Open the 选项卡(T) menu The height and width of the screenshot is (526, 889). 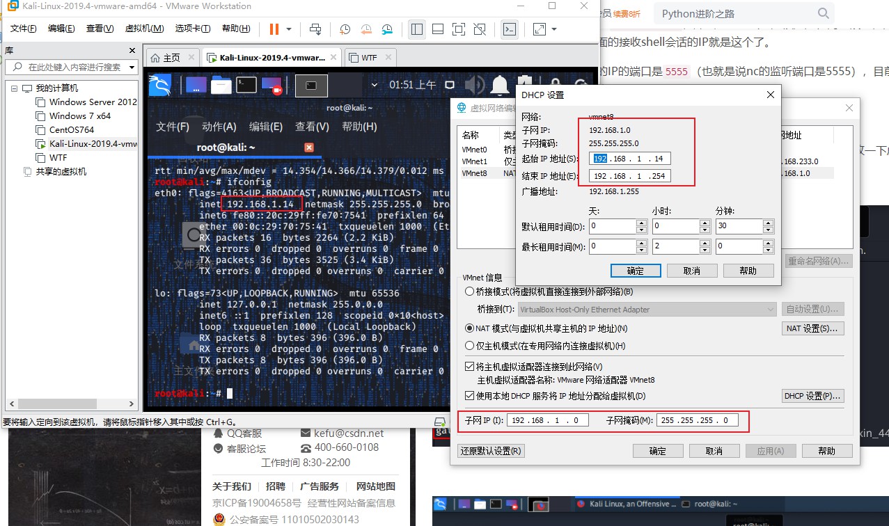point(193,29)
